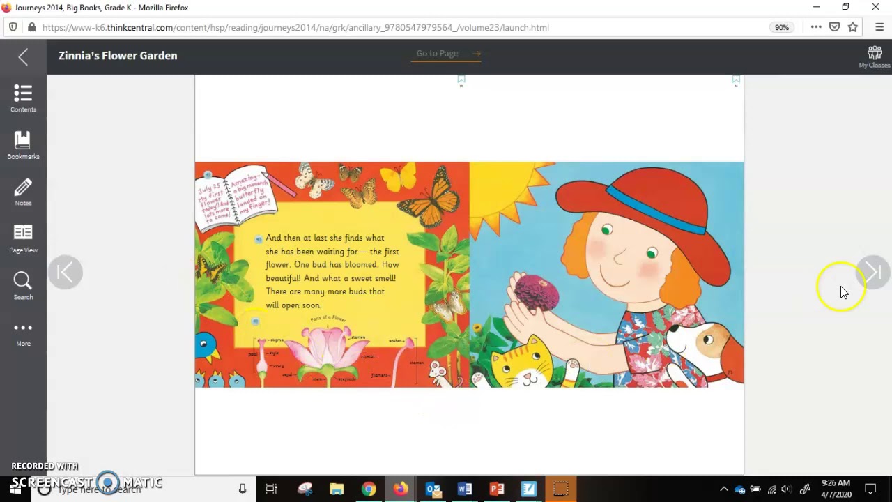Viewport: 892px width, 502px height.
Task: Reset the 90% zoom level indicator
Action: coord(782,27)
